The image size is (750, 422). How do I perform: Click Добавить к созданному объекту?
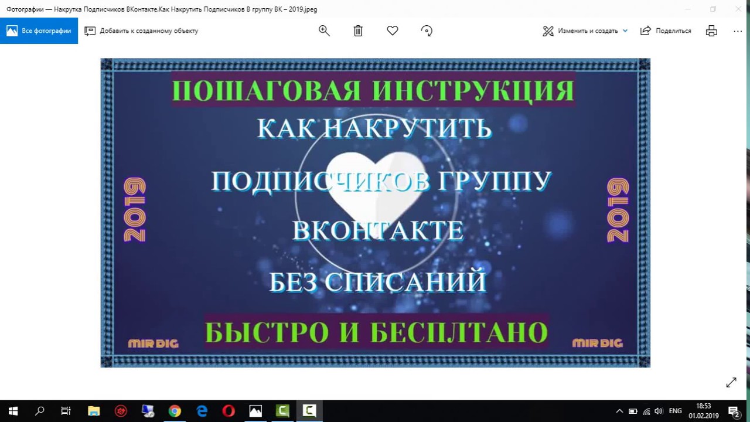pyautogui.click(x=141, y=31)
